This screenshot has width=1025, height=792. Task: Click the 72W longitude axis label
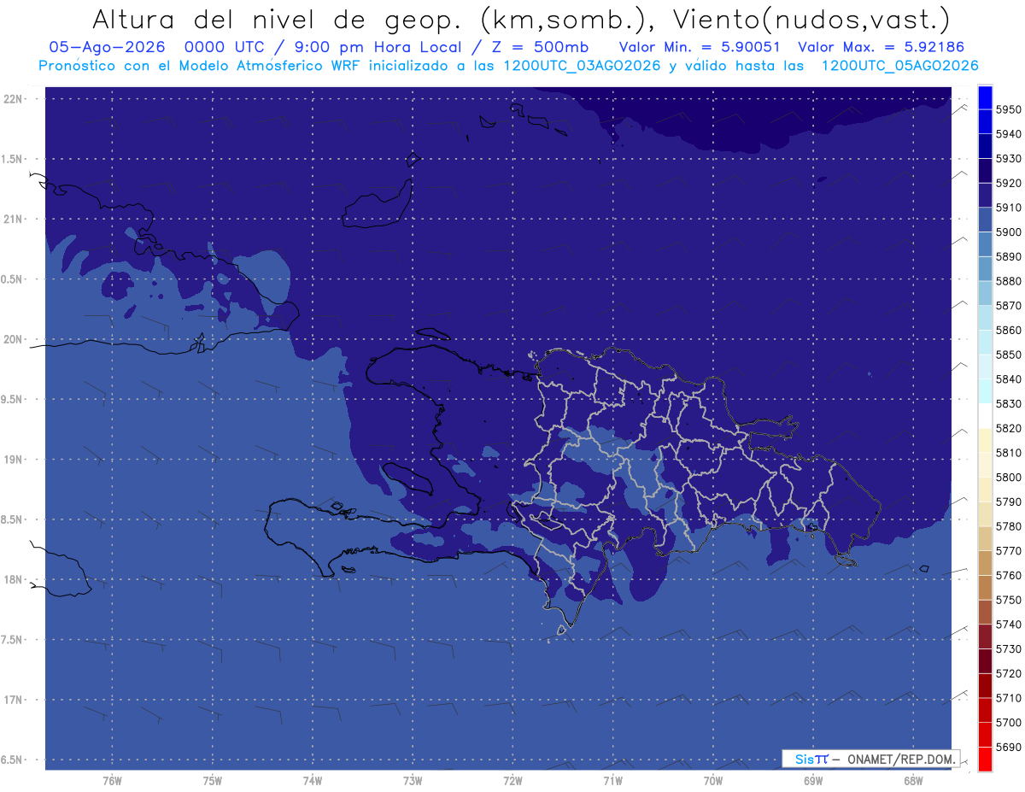pos(512,781)
